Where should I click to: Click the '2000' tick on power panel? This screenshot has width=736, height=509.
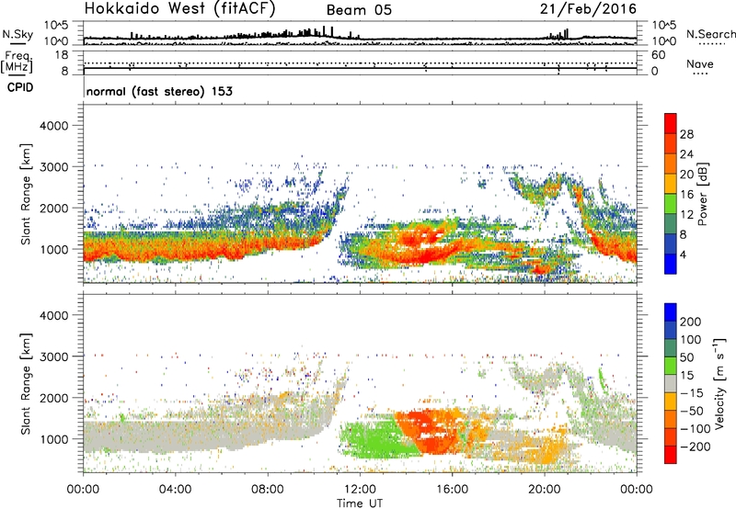(53, 208)
